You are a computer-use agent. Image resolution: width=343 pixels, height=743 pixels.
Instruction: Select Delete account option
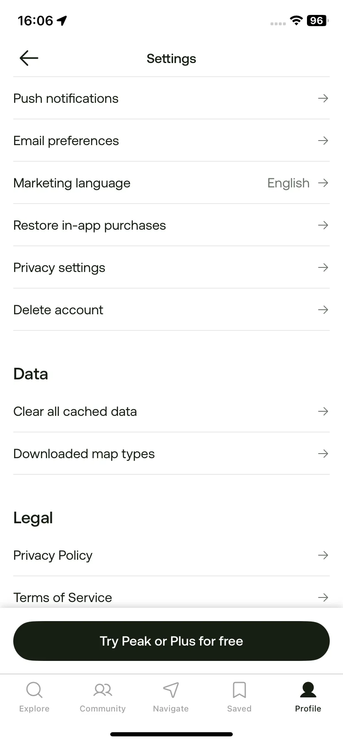(x=171, y=310)
